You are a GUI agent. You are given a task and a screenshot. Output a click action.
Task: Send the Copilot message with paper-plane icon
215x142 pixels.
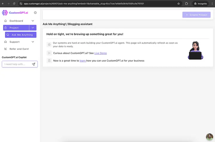tap(33, 64)
